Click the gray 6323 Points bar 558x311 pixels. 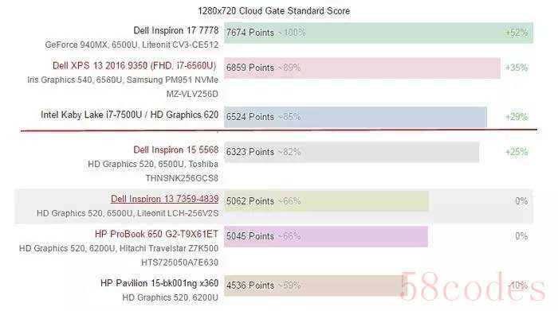point(352,152)
